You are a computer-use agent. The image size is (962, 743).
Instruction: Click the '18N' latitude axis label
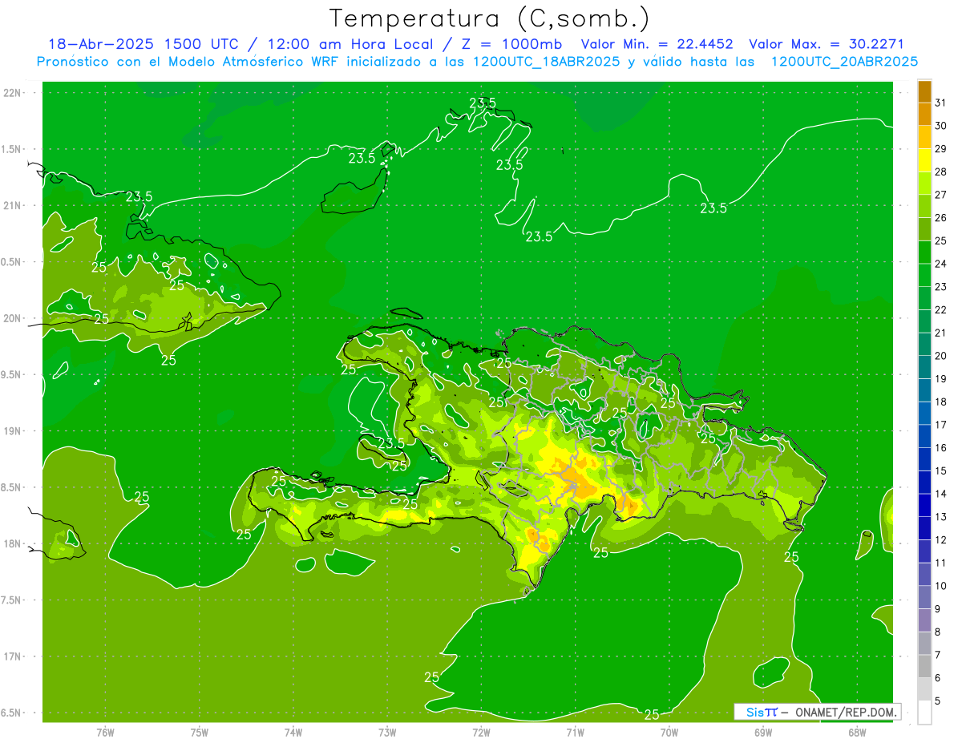coord(13,543)
